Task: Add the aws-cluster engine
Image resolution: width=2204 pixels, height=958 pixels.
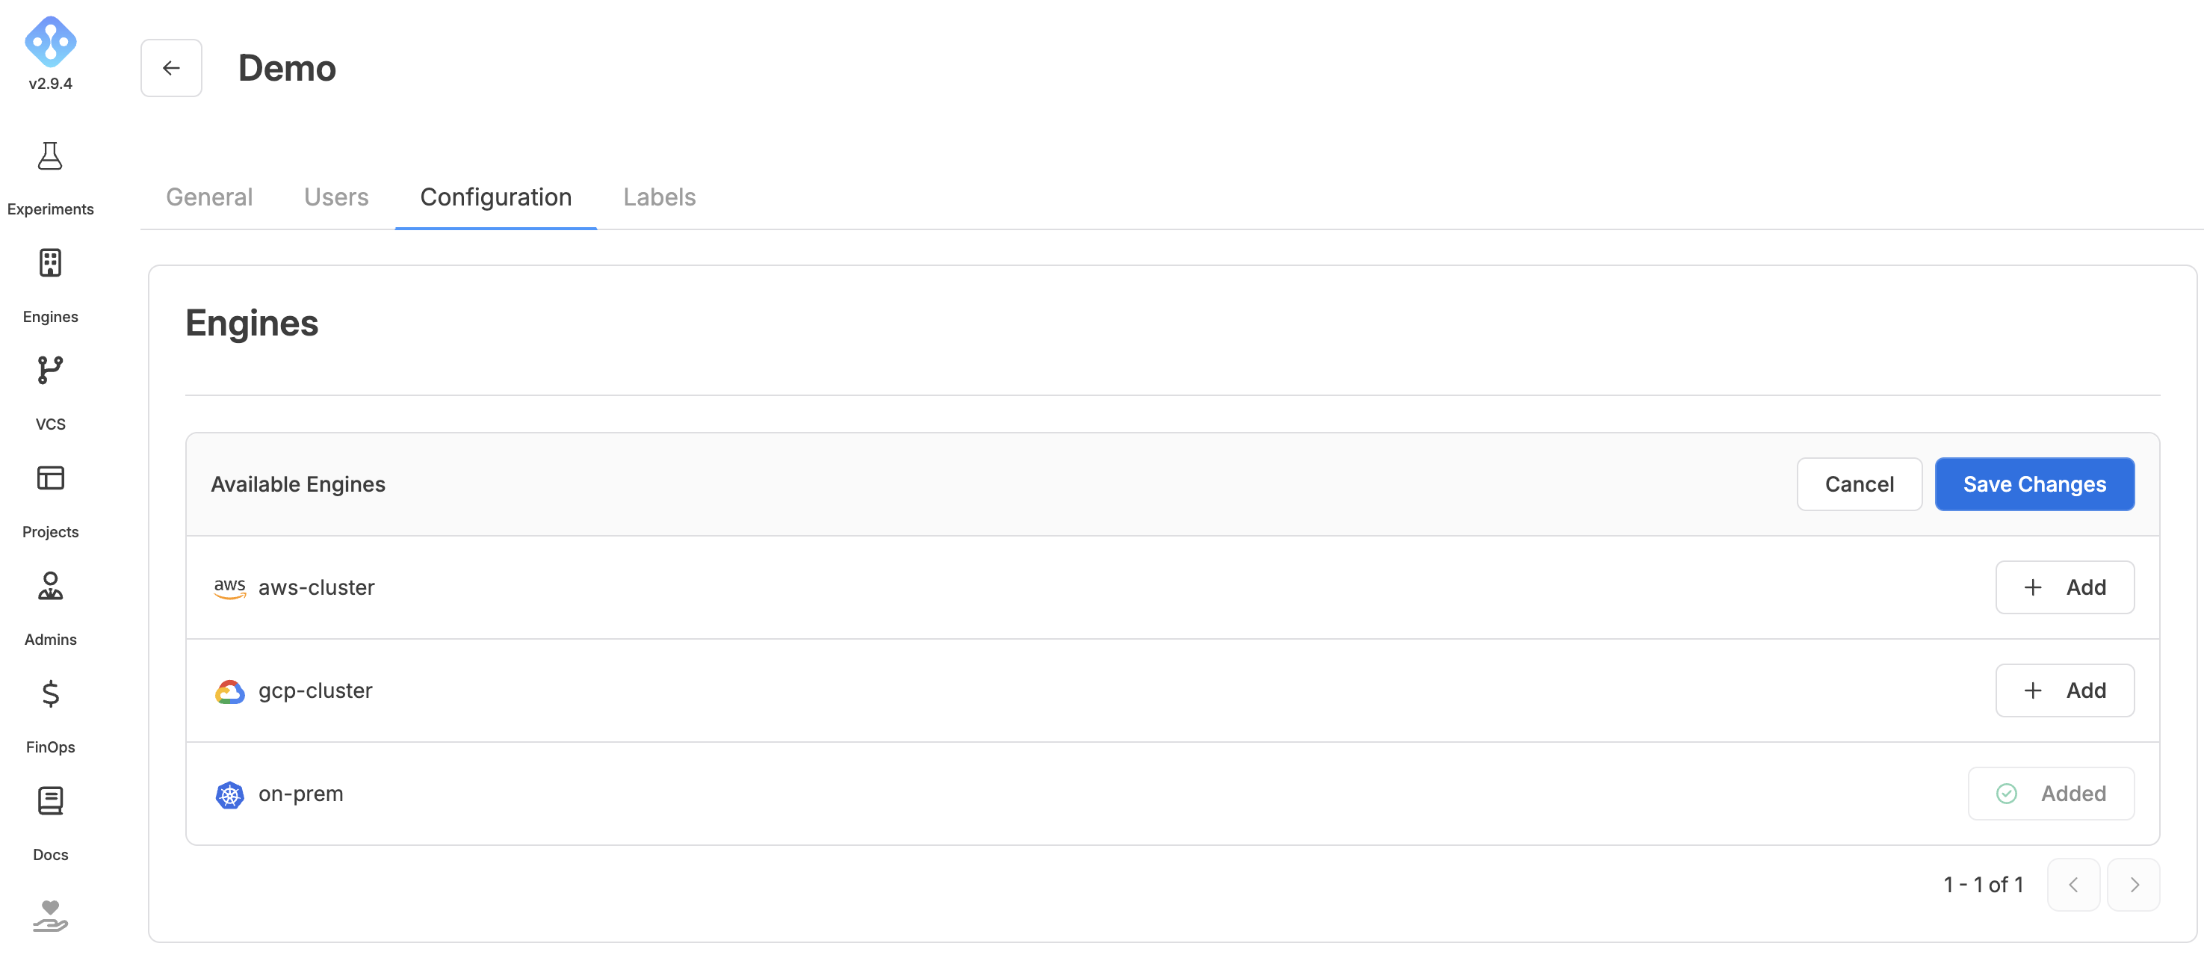Action: tap(2064, 587)
